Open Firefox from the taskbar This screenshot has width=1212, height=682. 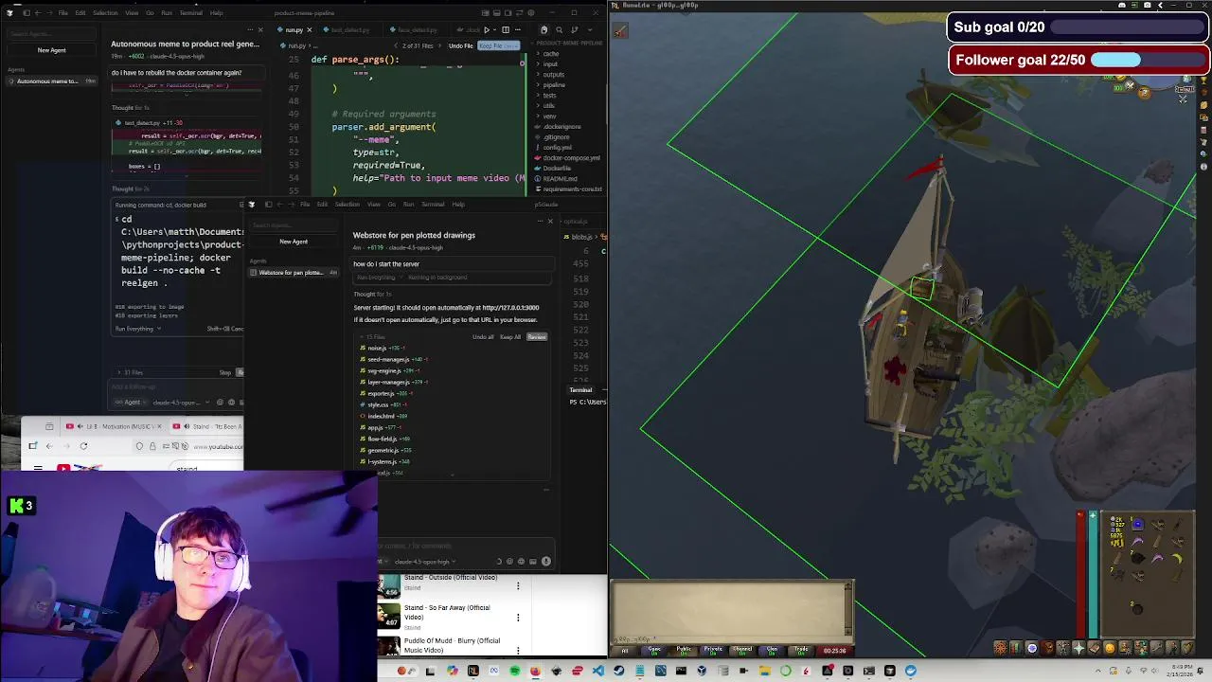pyautogui.click(x=536, y=671)
